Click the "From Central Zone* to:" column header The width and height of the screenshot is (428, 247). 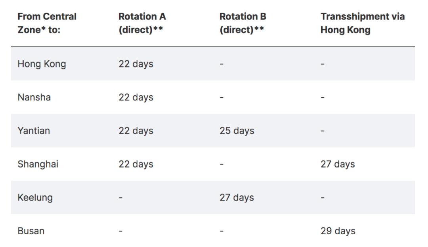(47, 23)
